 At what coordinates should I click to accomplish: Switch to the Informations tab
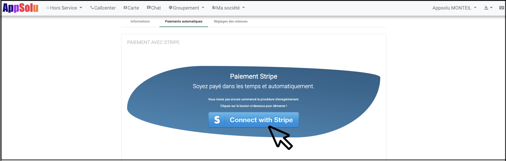pos(140,21)
